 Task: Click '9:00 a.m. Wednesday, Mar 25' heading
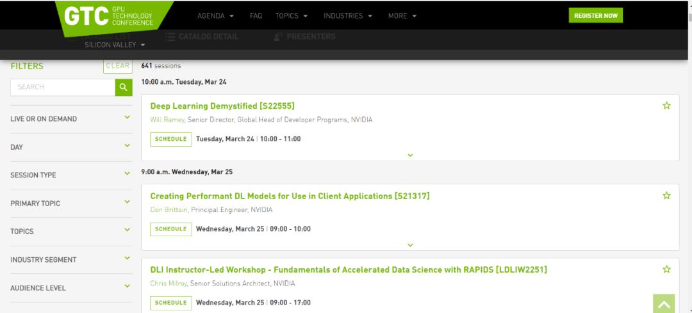(x=186, y=172)
